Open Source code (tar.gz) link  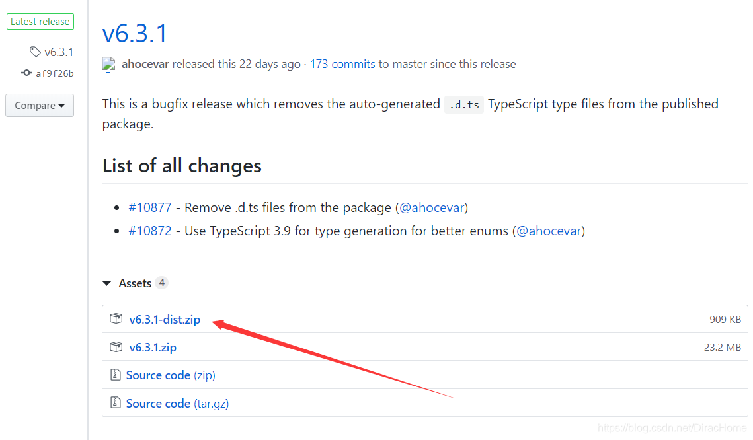(x=177, y=404)
